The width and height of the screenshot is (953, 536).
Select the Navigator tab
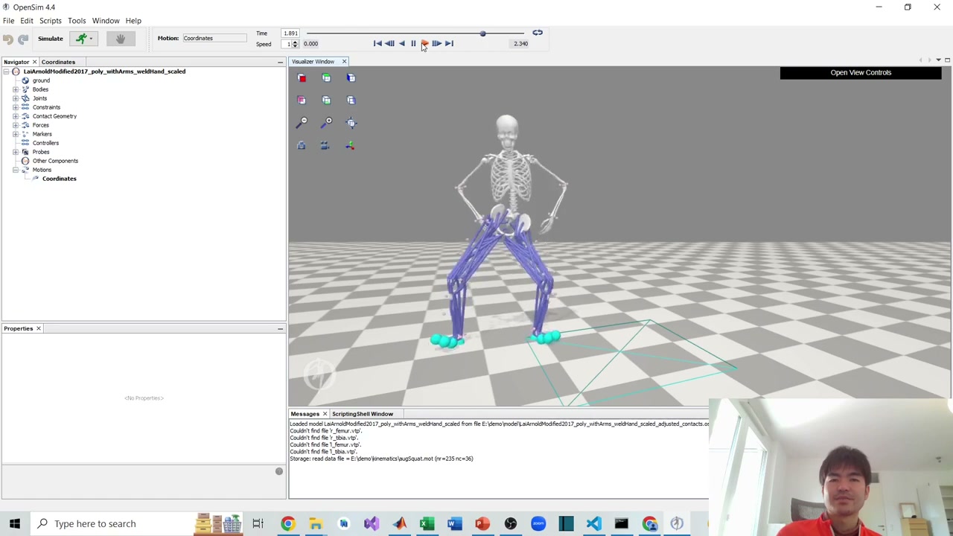(x=16, y=62)
